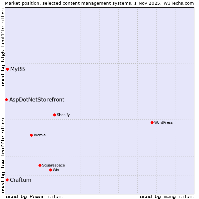199x199 pixels.
Task: Click the 'used by fewer sites' axis label
Action: click(x=34, y=196)
